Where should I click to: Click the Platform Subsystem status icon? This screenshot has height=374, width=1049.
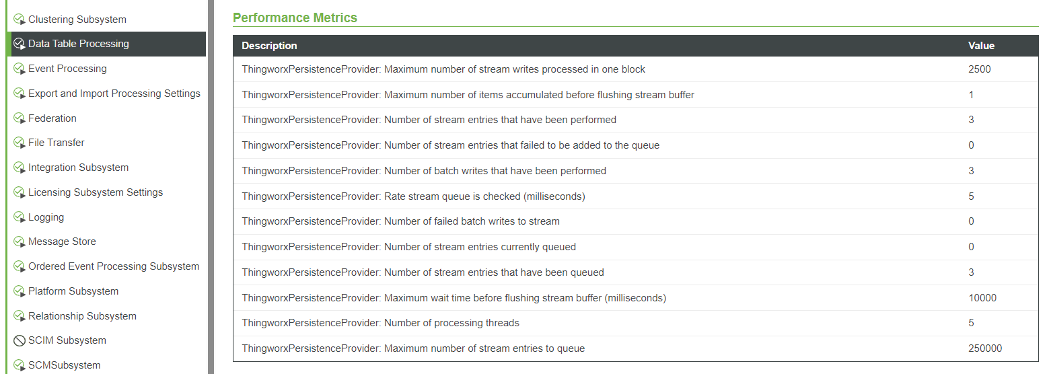(x=20, y=291)
